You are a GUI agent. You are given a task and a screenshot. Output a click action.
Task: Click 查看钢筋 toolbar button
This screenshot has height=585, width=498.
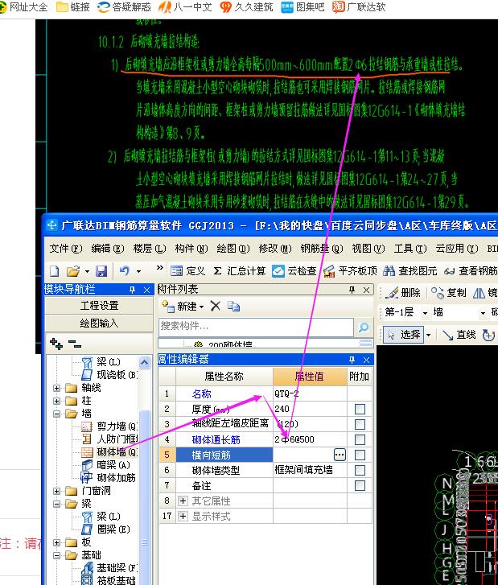(471, 271)
